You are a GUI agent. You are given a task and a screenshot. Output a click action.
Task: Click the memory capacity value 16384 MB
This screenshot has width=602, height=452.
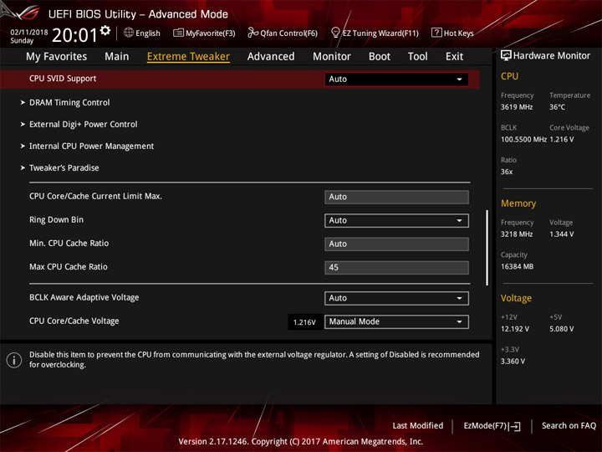pyautogui.click(x=517, y=267)
